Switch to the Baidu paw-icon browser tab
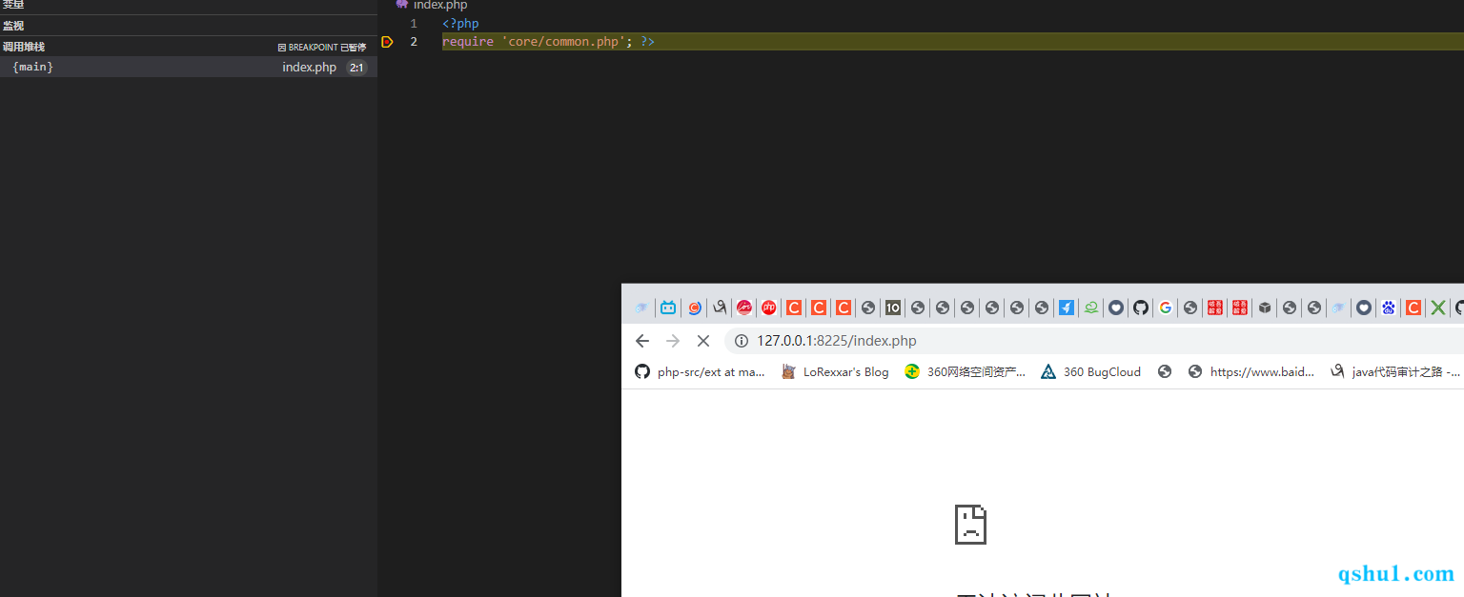Viewport: 1464px width, 597px height. click(x=1389, y=308)
